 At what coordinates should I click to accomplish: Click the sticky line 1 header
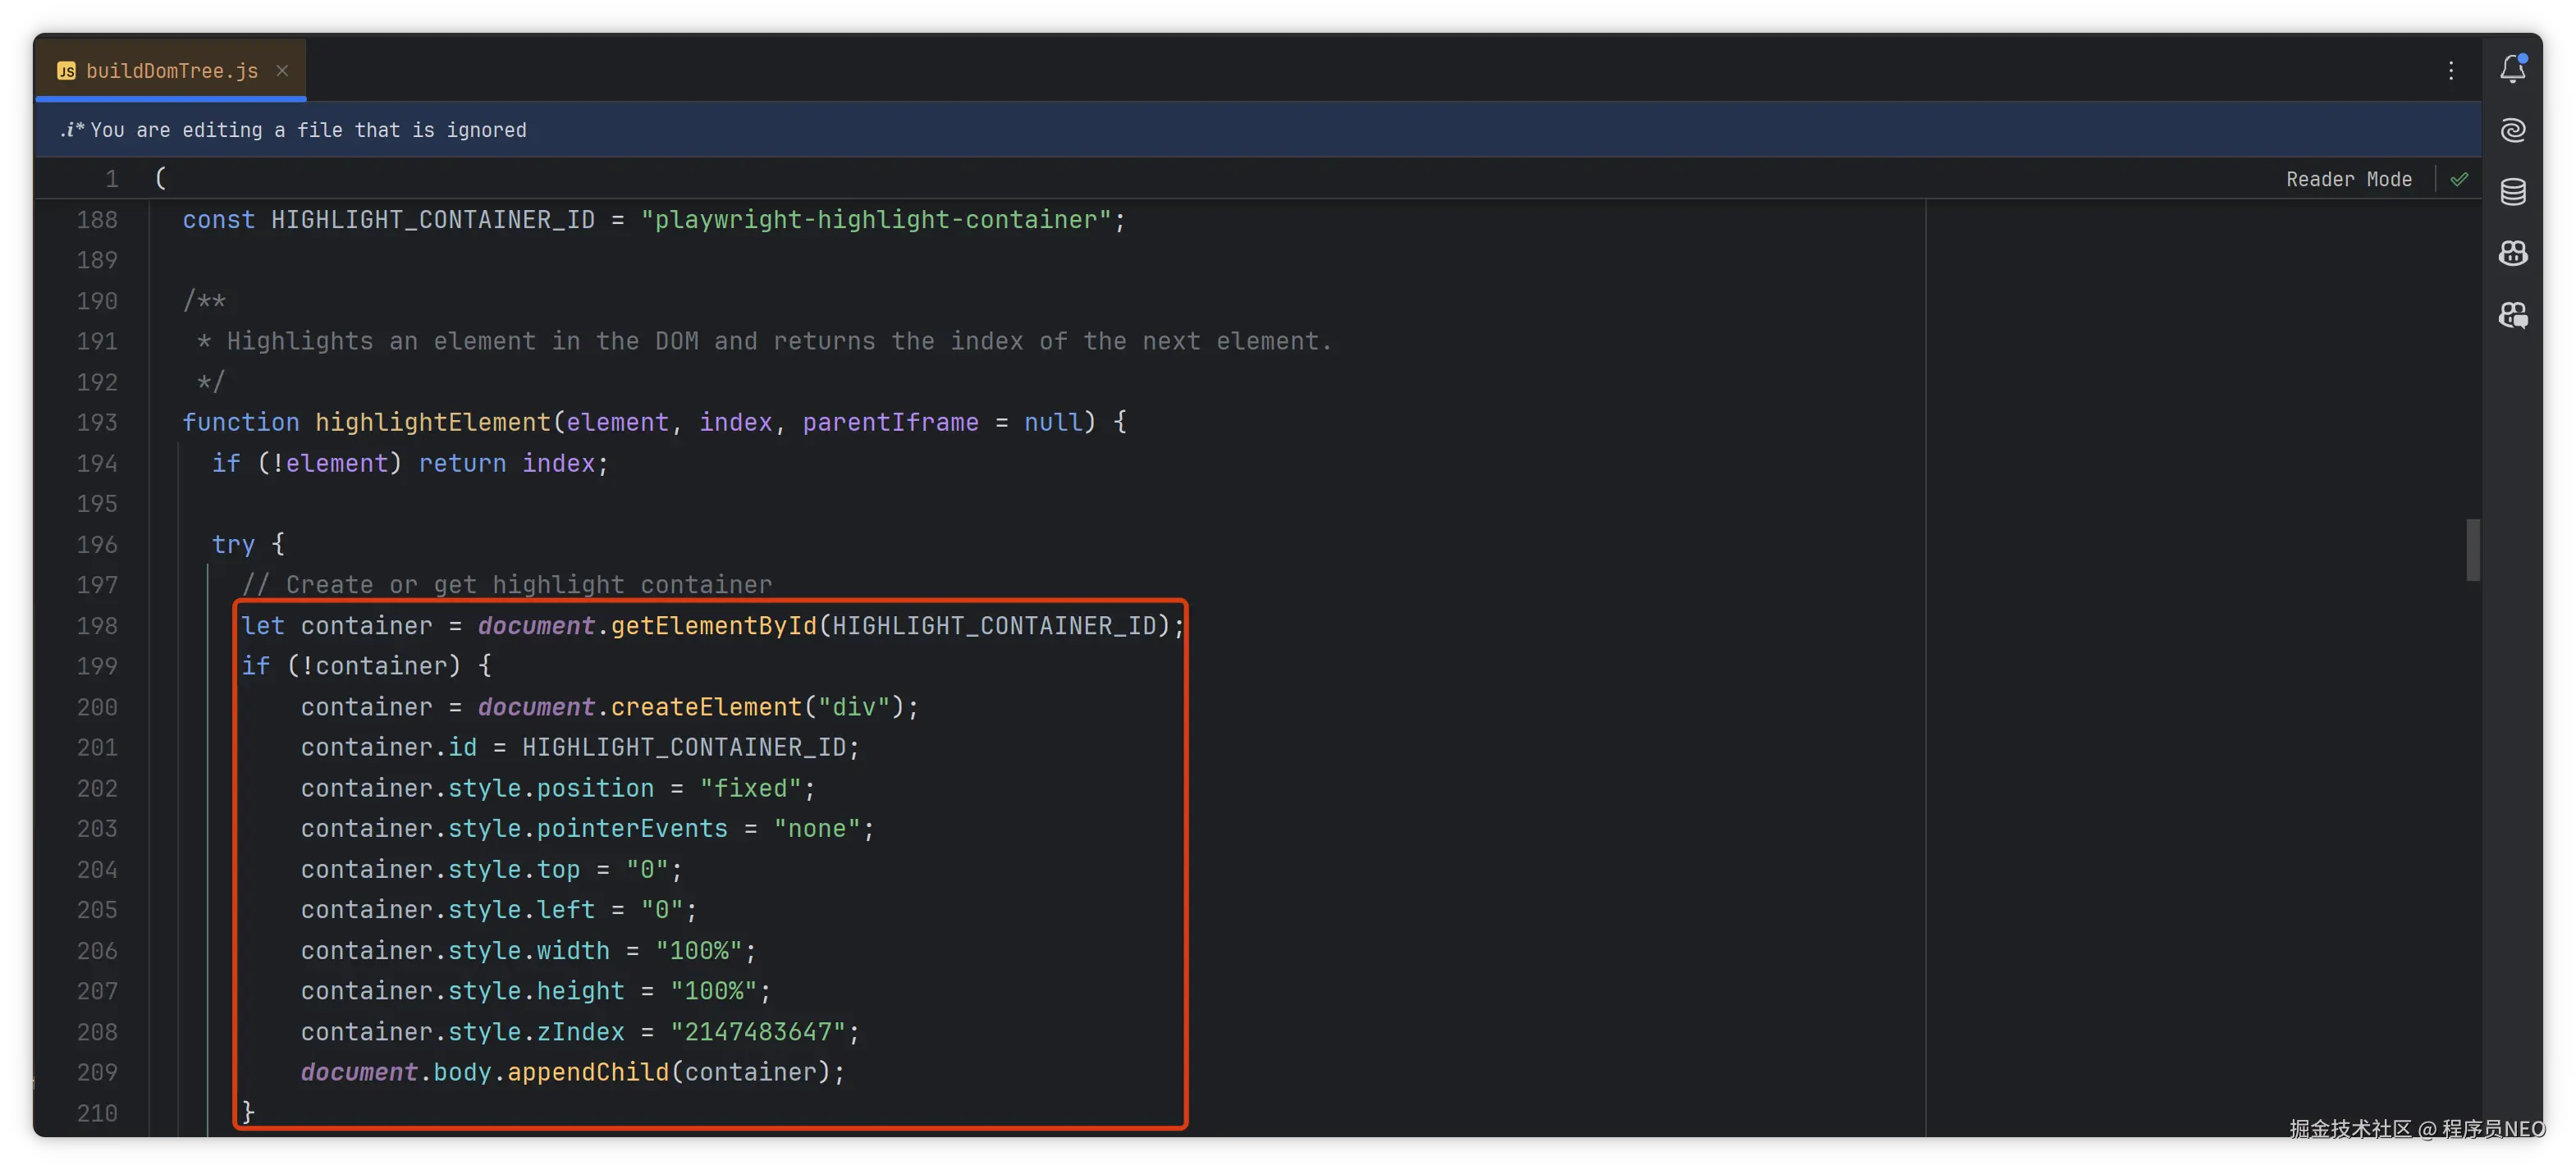pos(160,178)
